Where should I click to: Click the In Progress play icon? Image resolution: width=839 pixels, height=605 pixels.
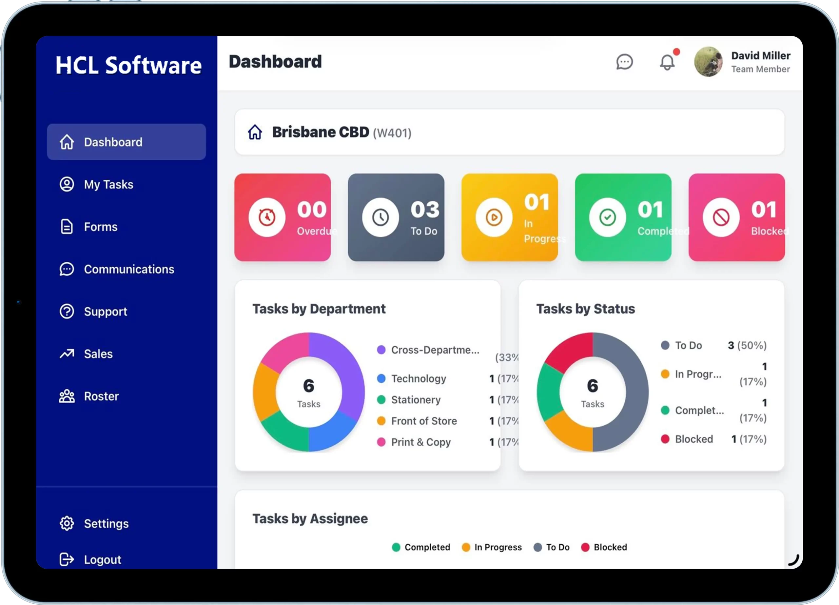click(494, 217)
